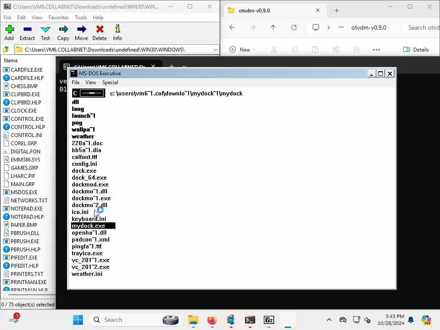Click the red Delete icon in 7-Zip
Screen dimensions: 440x330
pos(100,29)
